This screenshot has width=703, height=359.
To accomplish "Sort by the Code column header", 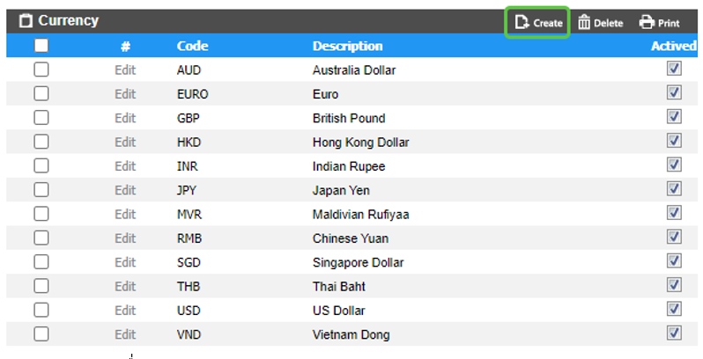I will (192, 46).
